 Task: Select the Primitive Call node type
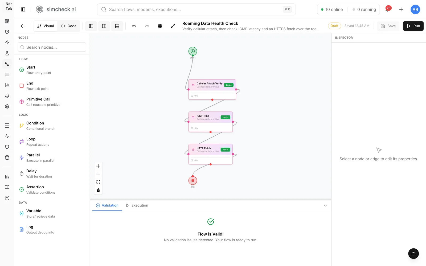coord(52,102)
